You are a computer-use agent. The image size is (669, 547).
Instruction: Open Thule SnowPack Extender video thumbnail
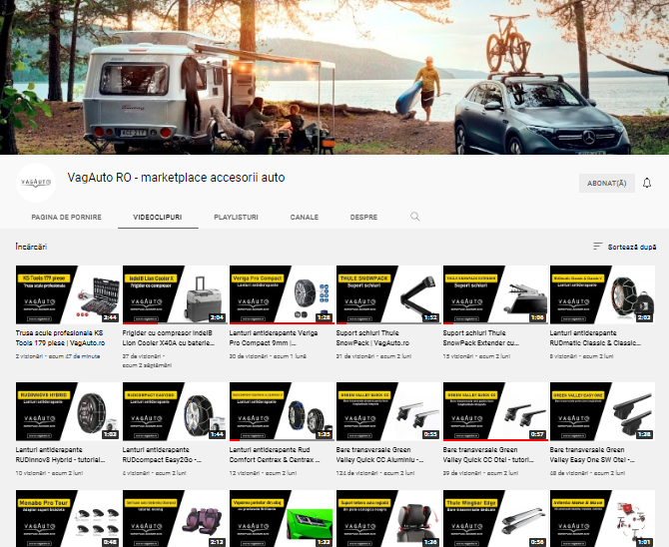click(495, 294)
